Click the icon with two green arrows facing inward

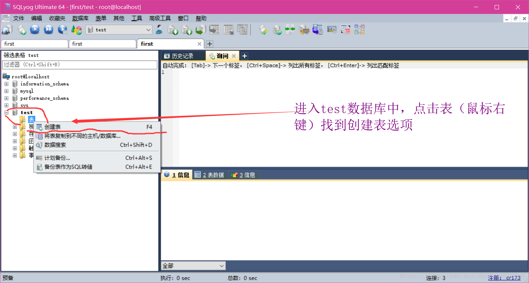(290, 30)
